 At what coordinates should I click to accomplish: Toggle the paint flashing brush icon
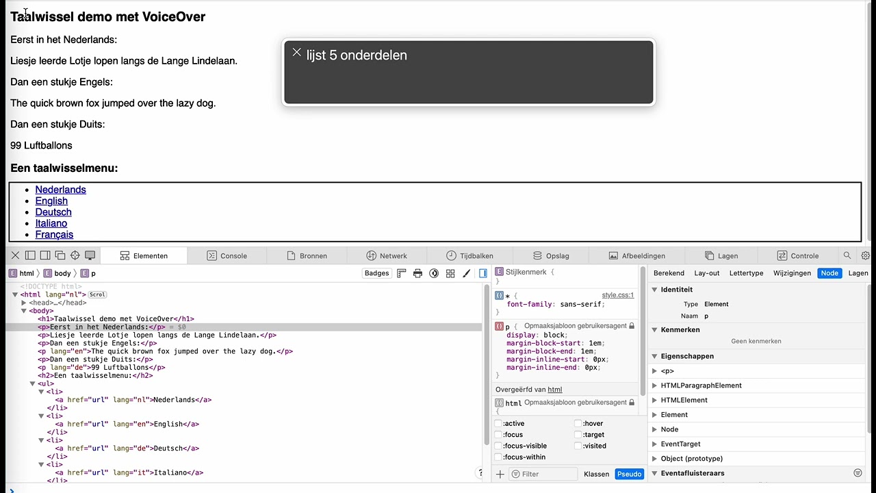(467, 273)
